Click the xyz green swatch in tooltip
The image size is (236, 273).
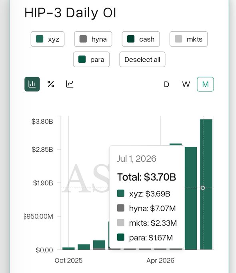[121, 194]
